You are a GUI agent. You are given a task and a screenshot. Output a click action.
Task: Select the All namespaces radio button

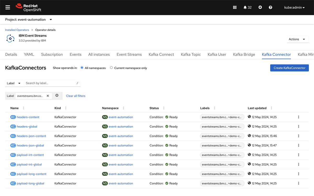click(82, 68)
